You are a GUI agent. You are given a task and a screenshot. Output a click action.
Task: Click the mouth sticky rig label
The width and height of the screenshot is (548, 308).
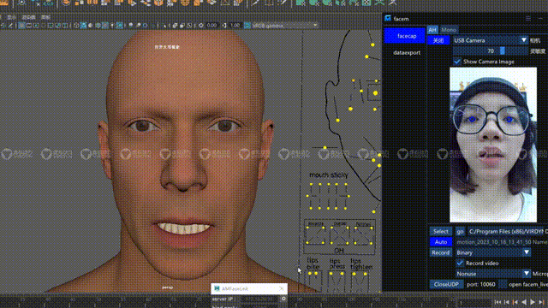click(x=329, y=175)
